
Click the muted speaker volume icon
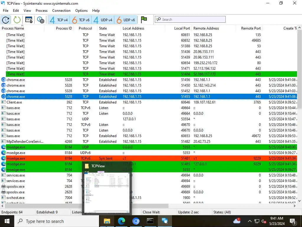tap(264, 221)
